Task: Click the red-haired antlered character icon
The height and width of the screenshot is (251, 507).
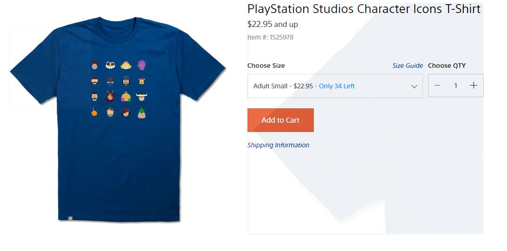Action: 110,97
